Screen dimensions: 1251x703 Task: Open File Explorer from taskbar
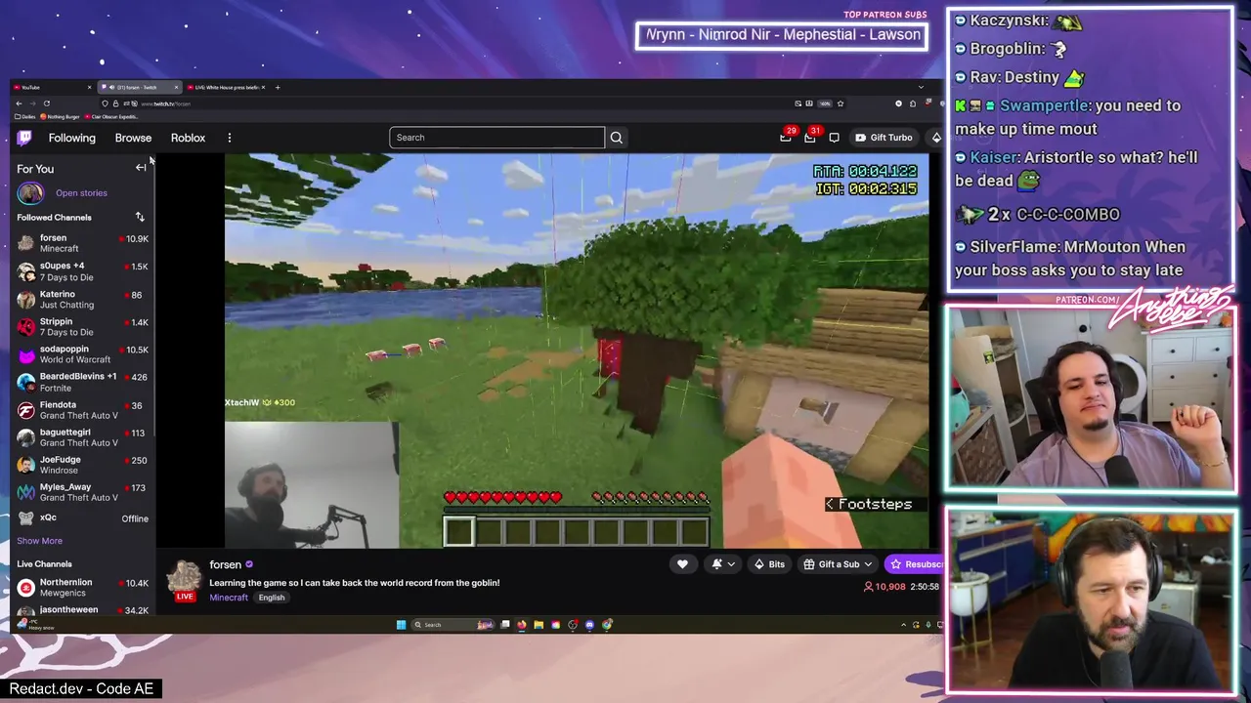tap(539, 625)
